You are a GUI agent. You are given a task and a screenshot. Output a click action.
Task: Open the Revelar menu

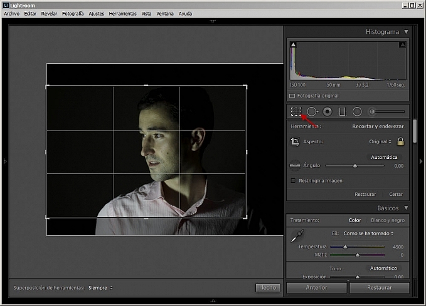click(x=49, y=14)
